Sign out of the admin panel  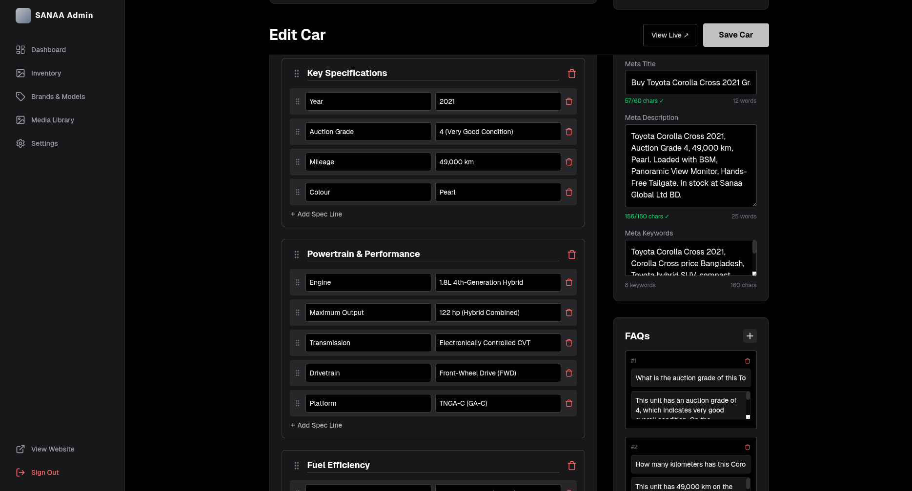[x=44, y=472]
